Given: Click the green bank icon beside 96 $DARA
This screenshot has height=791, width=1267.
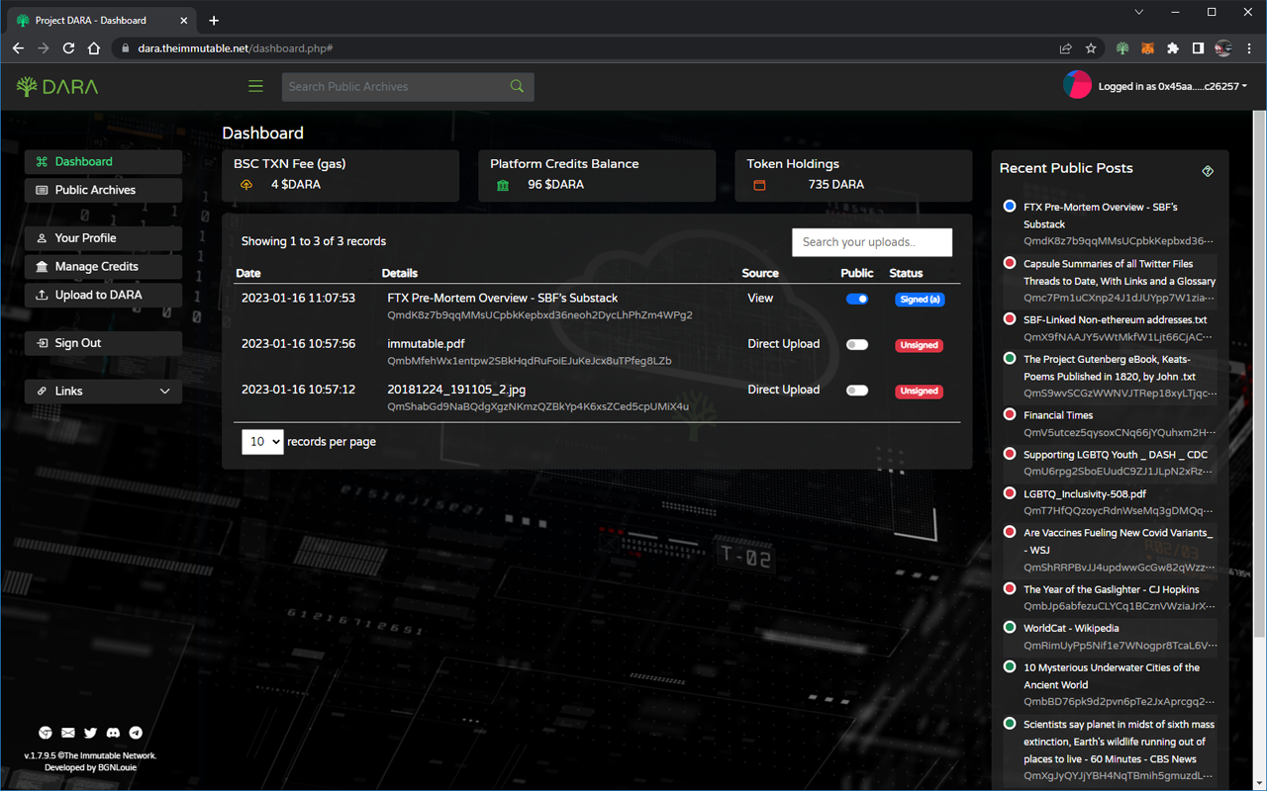Looking at the screenshot, I should 503,185.
